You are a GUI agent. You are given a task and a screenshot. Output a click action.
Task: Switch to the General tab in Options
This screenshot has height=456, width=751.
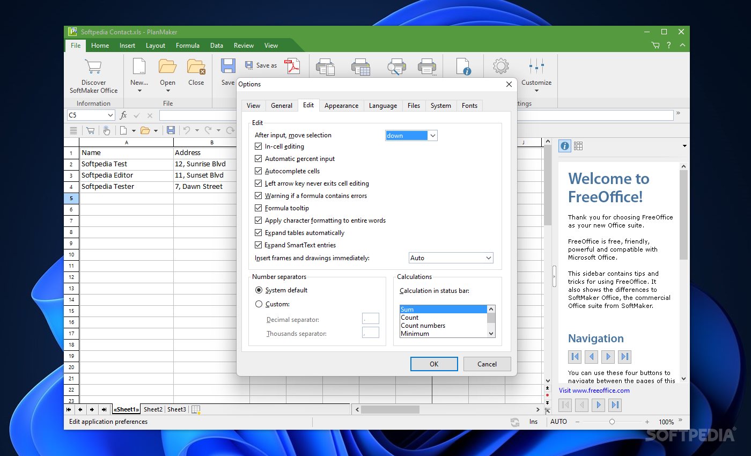pyautogui.click(x=282, y=106)
